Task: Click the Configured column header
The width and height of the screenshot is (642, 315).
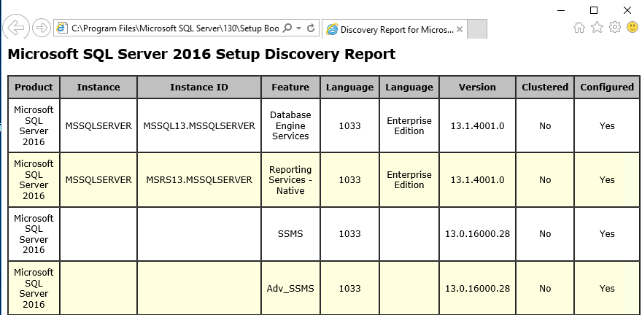Action: tap(607, 87)
